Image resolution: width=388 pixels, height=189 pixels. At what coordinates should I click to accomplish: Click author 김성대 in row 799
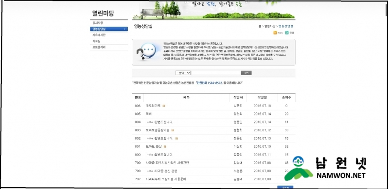[238, 163]
